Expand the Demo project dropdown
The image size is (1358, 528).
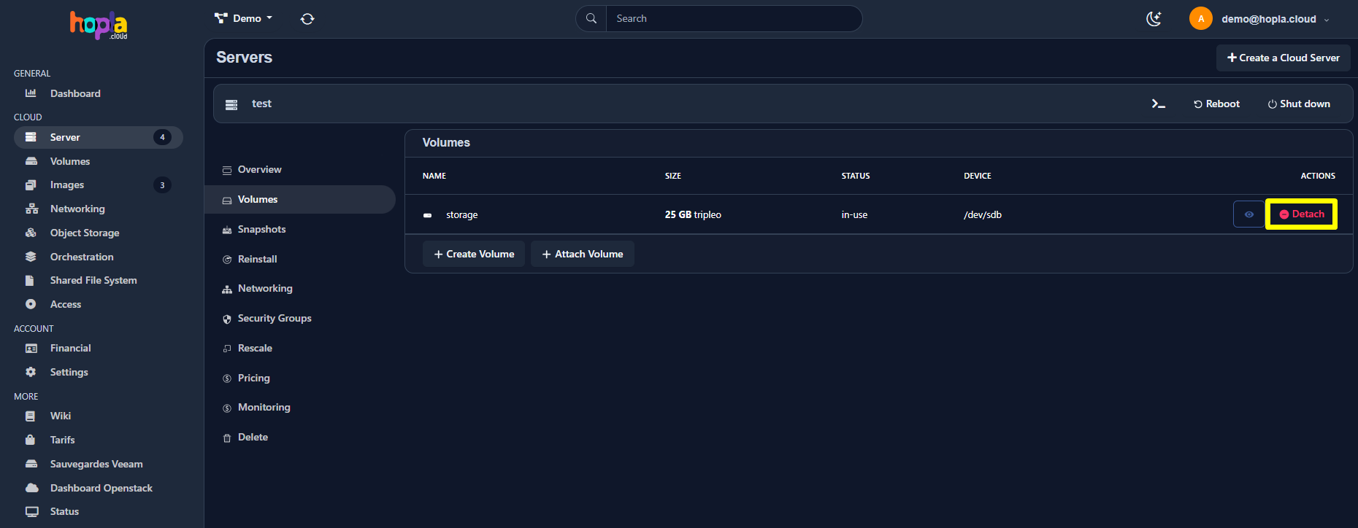pos(244,18)
